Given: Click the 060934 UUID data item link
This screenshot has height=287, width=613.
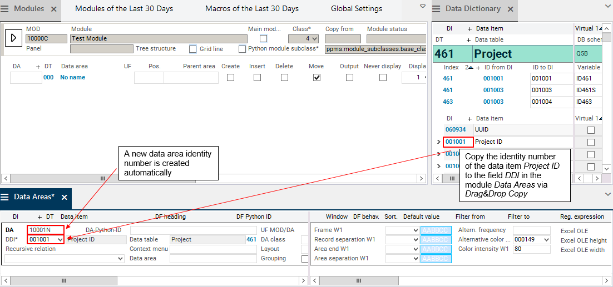Looking at the screenshot, I should (x=456, y=129).
